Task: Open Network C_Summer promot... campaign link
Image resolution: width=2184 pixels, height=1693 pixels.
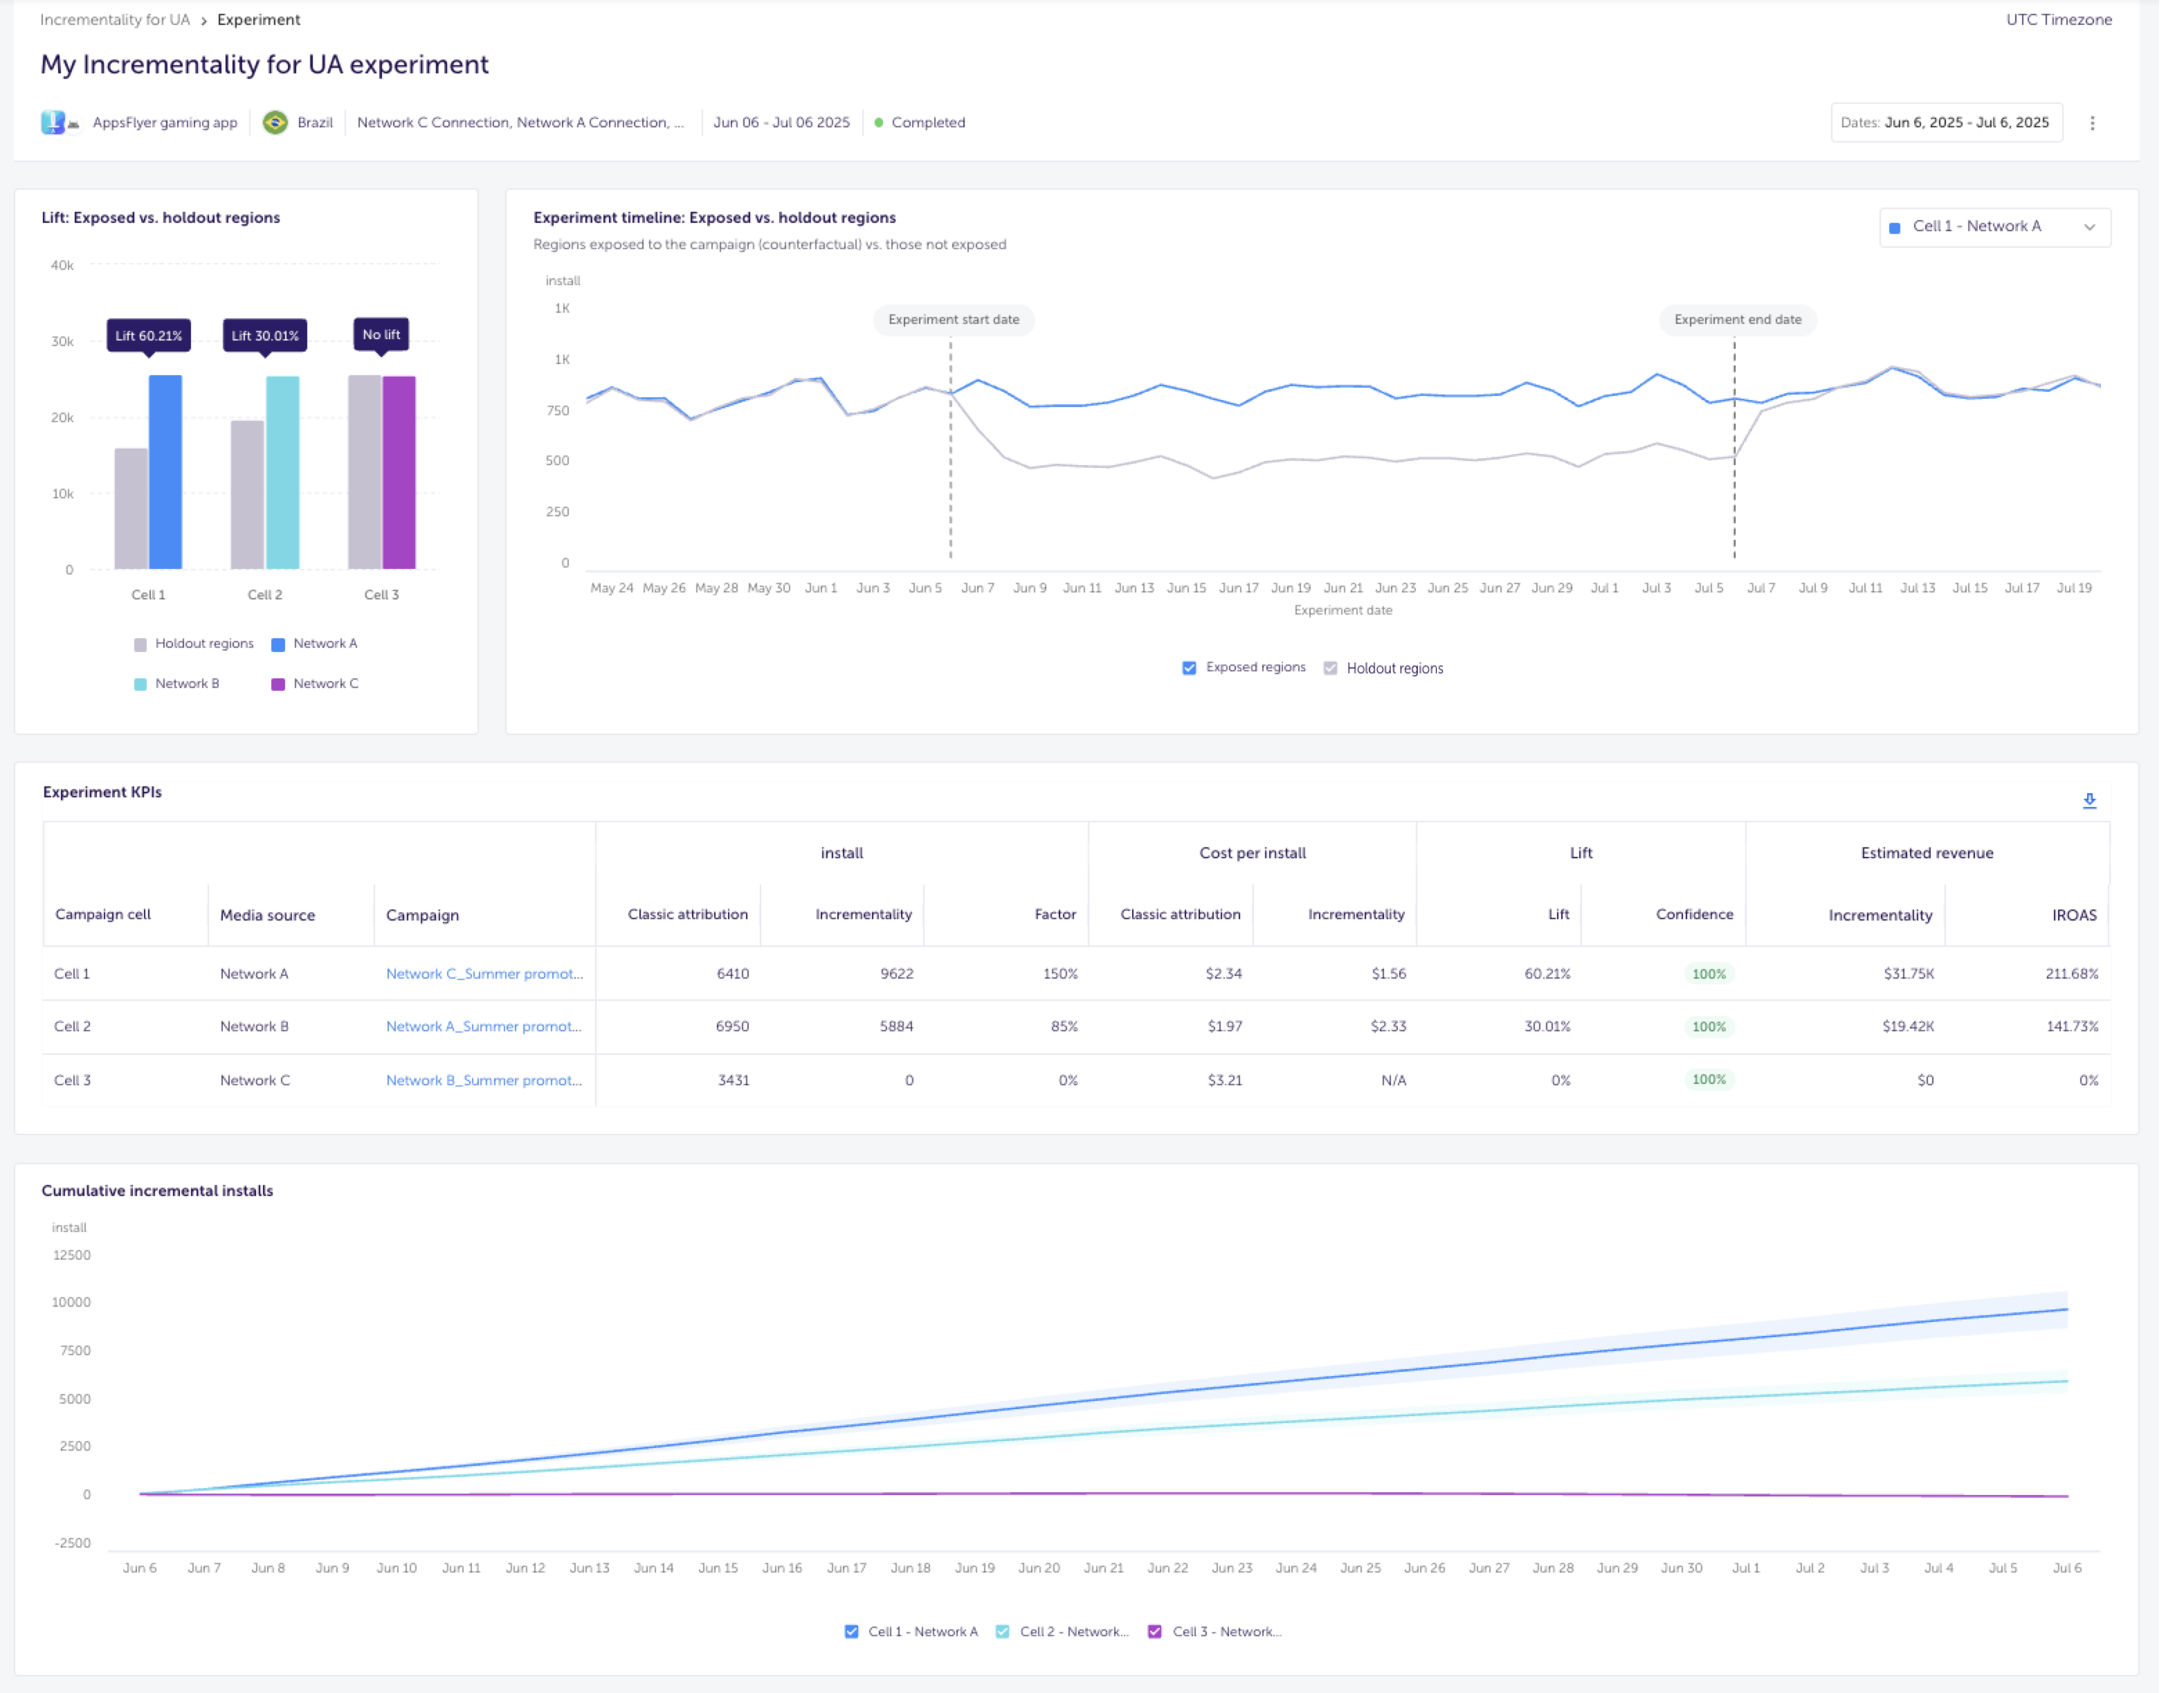Action: [484, 973]
